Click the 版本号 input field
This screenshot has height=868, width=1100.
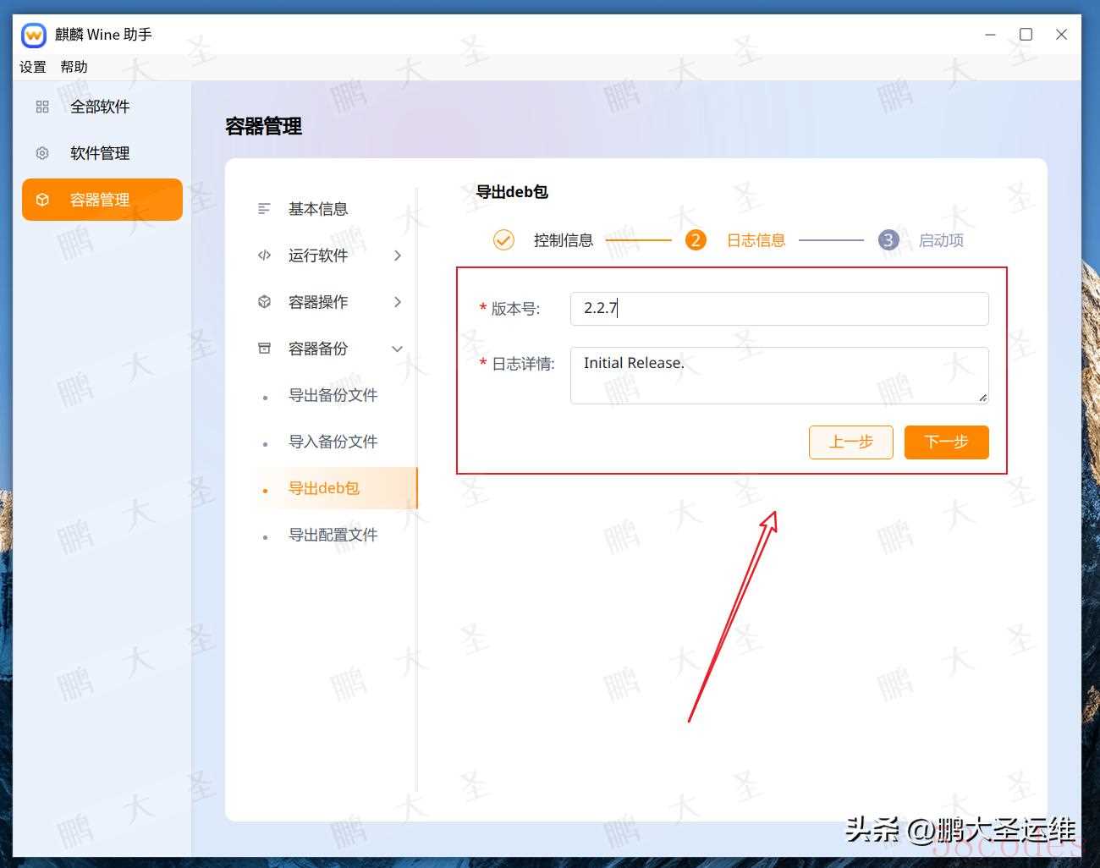[x=778, y=309]
